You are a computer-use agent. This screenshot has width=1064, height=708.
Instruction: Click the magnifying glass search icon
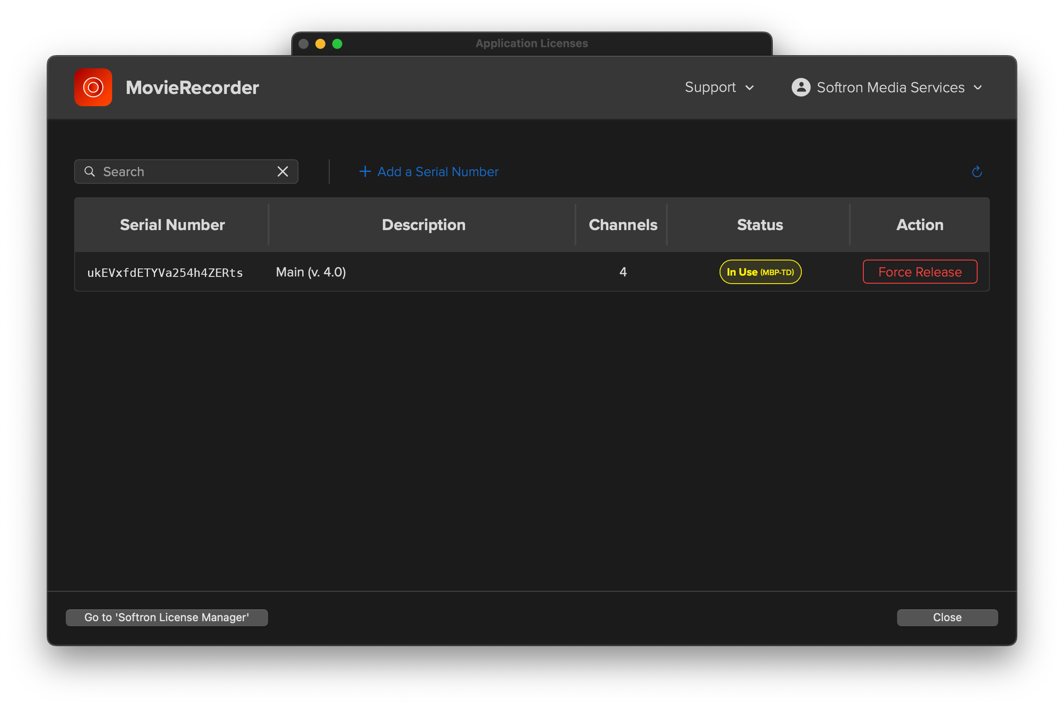[90, 172]
